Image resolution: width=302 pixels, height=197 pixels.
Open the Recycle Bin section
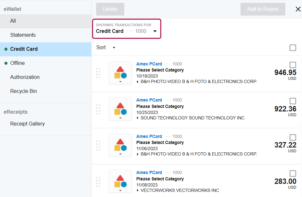pyautogui.click(x=23, y=91)
